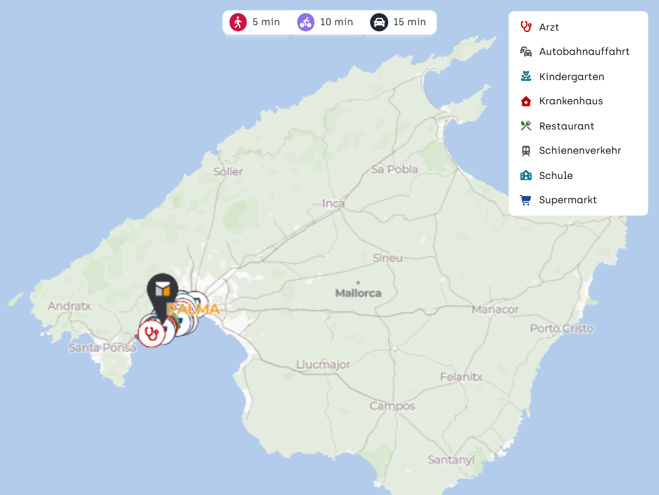Click the dark car 15 min icon

(x=379, y=22)
